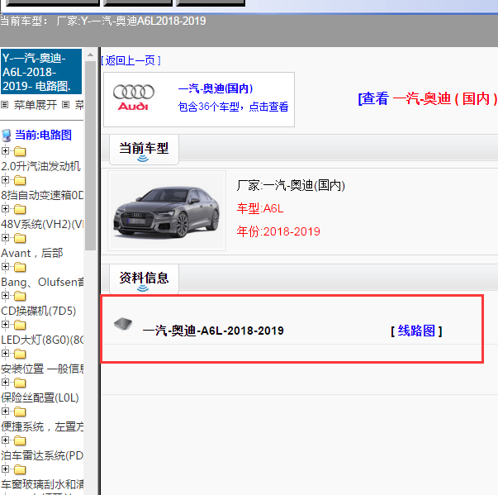Open the folder icon above Avant，后部

coord(20,238)
